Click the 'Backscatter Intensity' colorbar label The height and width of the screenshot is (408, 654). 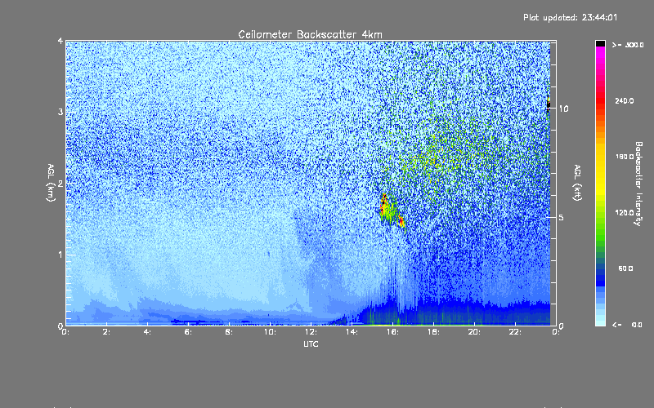pos(638,184)
